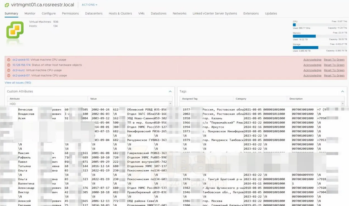Open the Hosts & Clusters tab
This screenshot has height=206, width=349.
[120, 13]
